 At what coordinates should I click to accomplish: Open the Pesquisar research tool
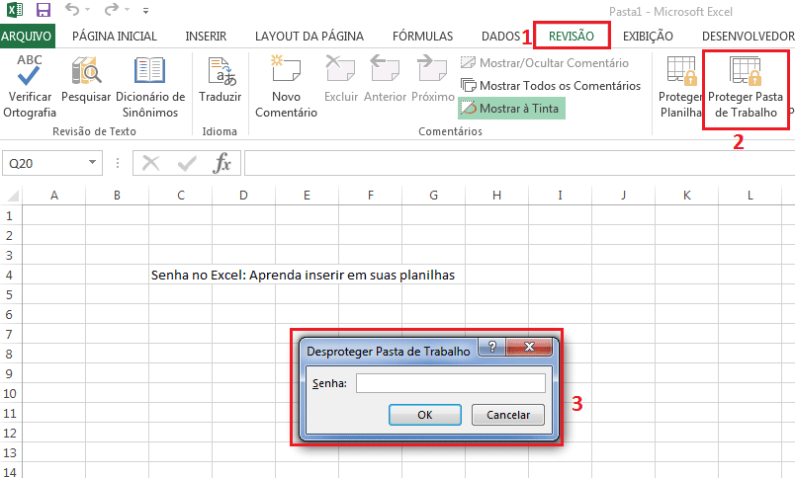tap(86, 73)
